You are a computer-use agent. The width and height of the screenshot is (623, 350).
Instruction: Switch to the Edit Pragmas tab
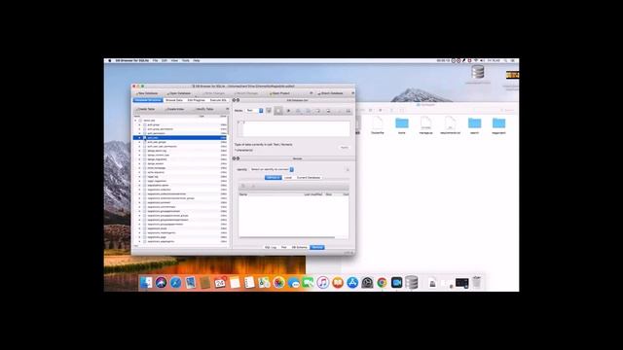(197, 100)
